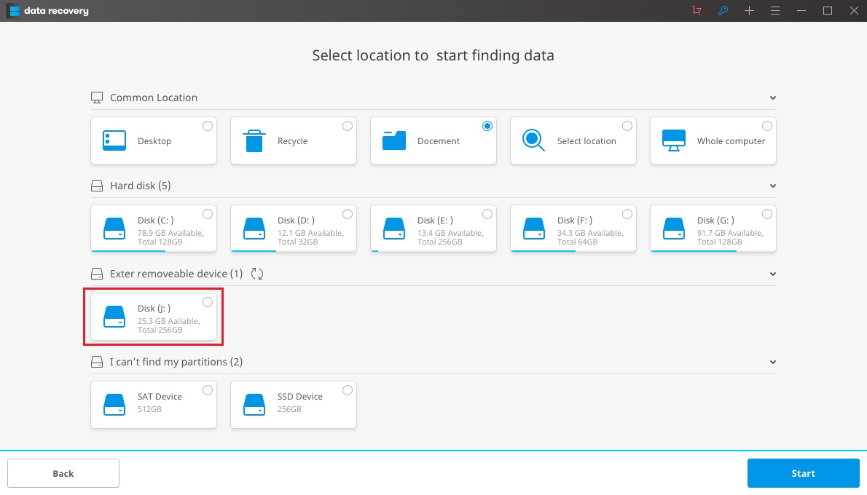Image resolution: width=867 pixels, height=495 pixels.
Task: Collapse the Exter removeable device chevron
Action: [772, 274]
